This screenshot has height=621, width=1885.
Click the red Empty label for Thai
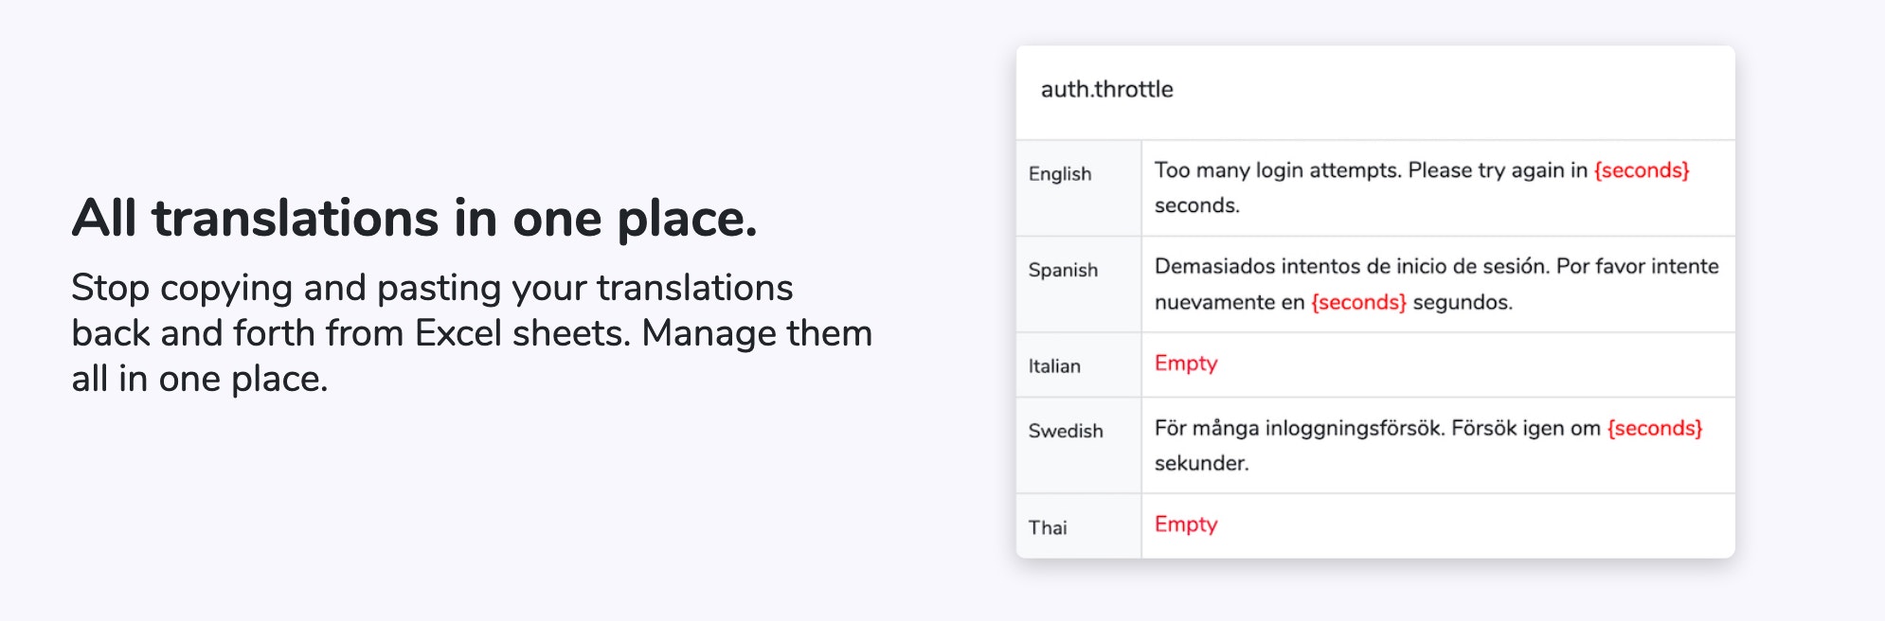click(x=1186, y=525)
